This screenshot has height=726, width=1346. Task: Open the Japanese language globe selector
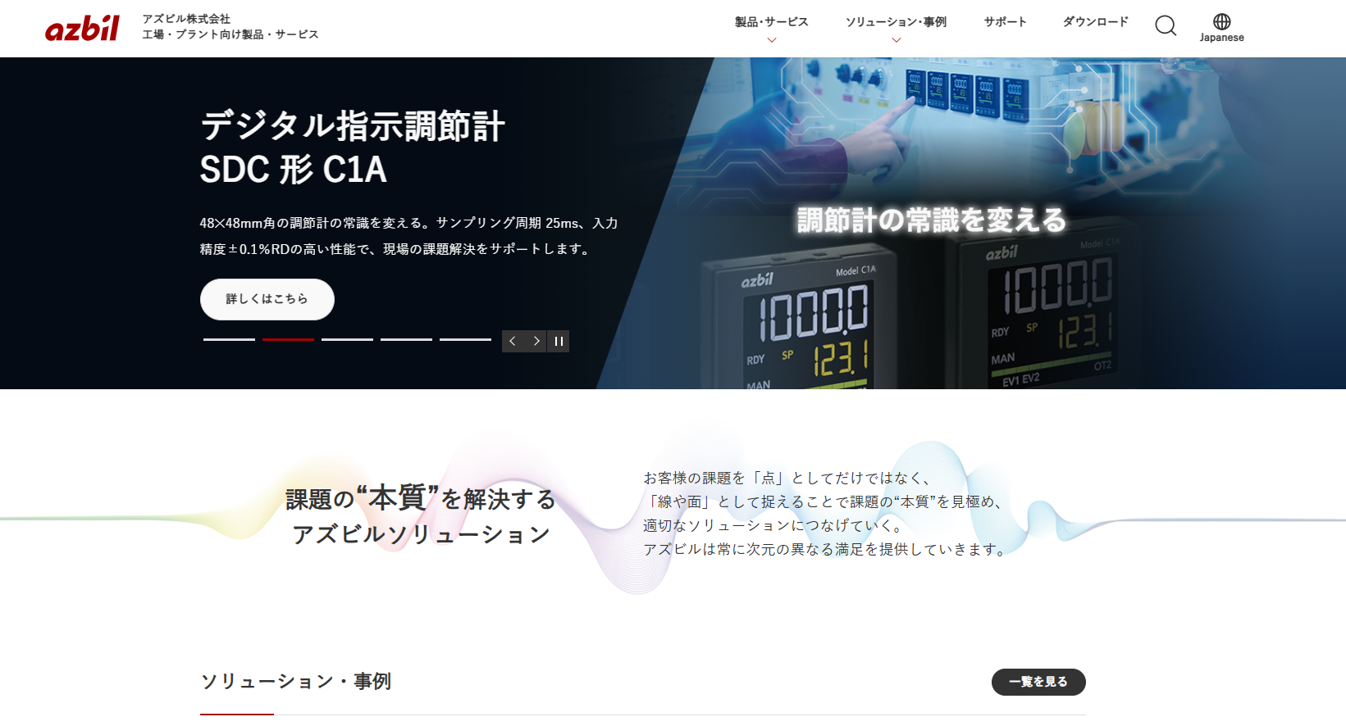tap(1221, 28)
